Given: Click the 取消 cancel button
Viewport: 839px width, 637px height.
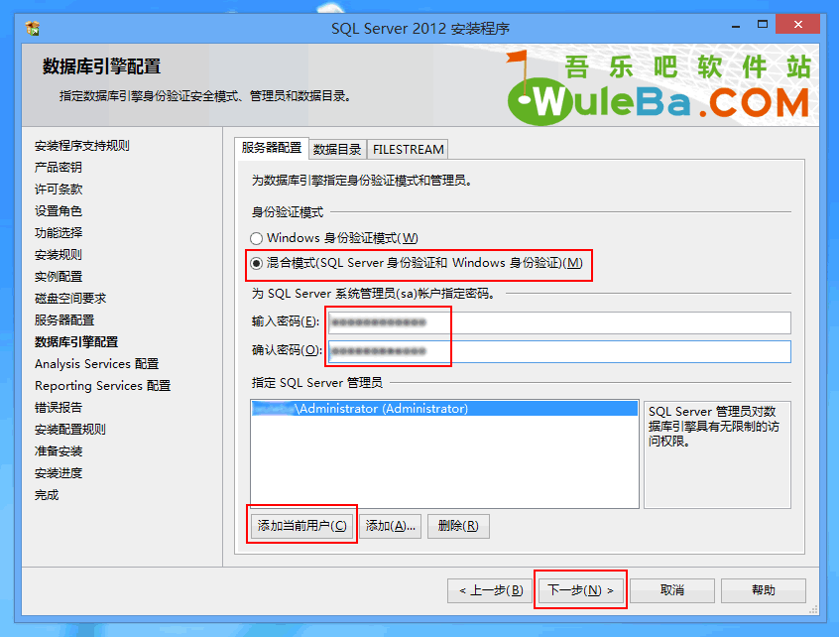Looking at the screenshot, I should click(x=672, y=590).
